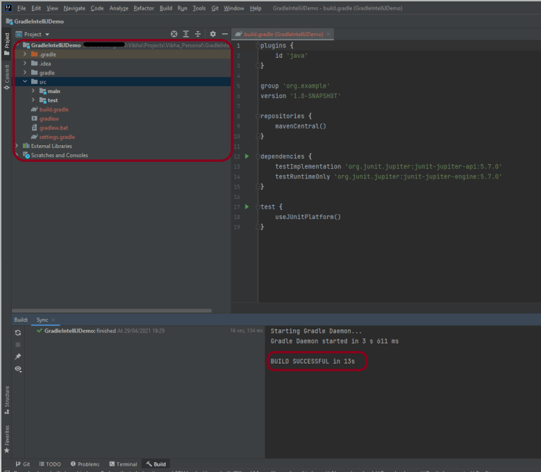
Task: Pin the Sync build tab
Action: 18,357
